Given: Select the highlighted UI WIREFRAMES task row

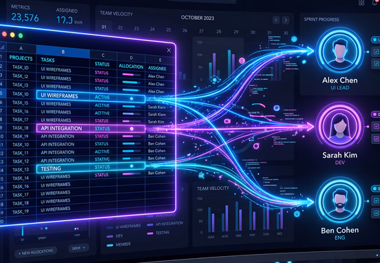Looking at the screenshot, I should click(91, 97).
